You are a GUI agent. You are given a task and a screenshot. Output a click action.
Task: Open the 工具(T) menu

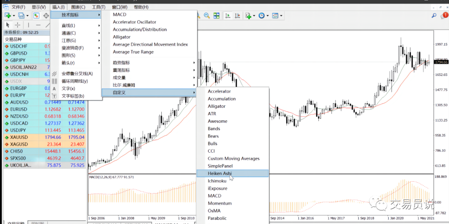[x=99, y=7]
